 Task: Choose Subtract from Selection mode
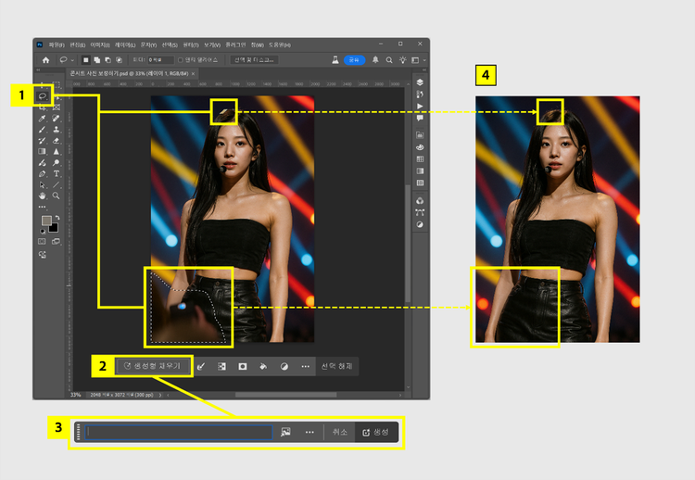coord(107,60)
